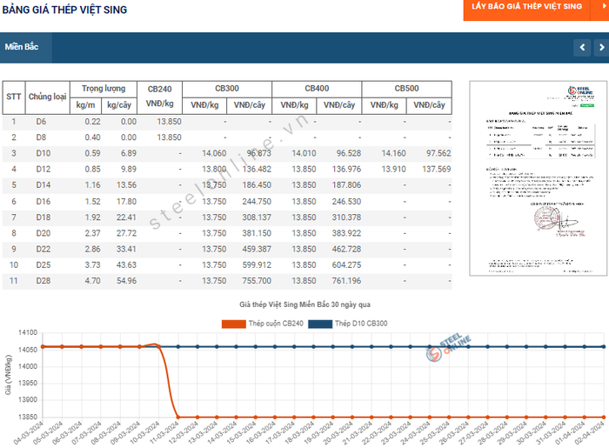Click the CB300 column header
609x448 pixels.
(x=227, y=89)
